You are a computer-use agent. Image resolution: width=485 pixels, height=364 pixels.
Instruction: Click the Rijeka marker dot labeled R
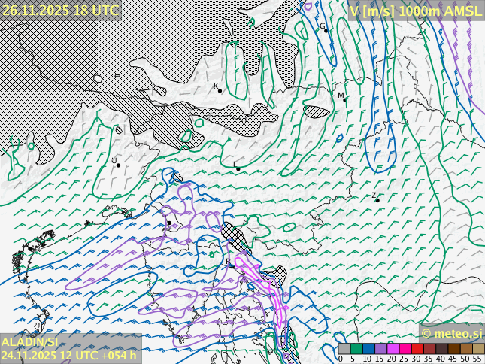tap(232, 266)
